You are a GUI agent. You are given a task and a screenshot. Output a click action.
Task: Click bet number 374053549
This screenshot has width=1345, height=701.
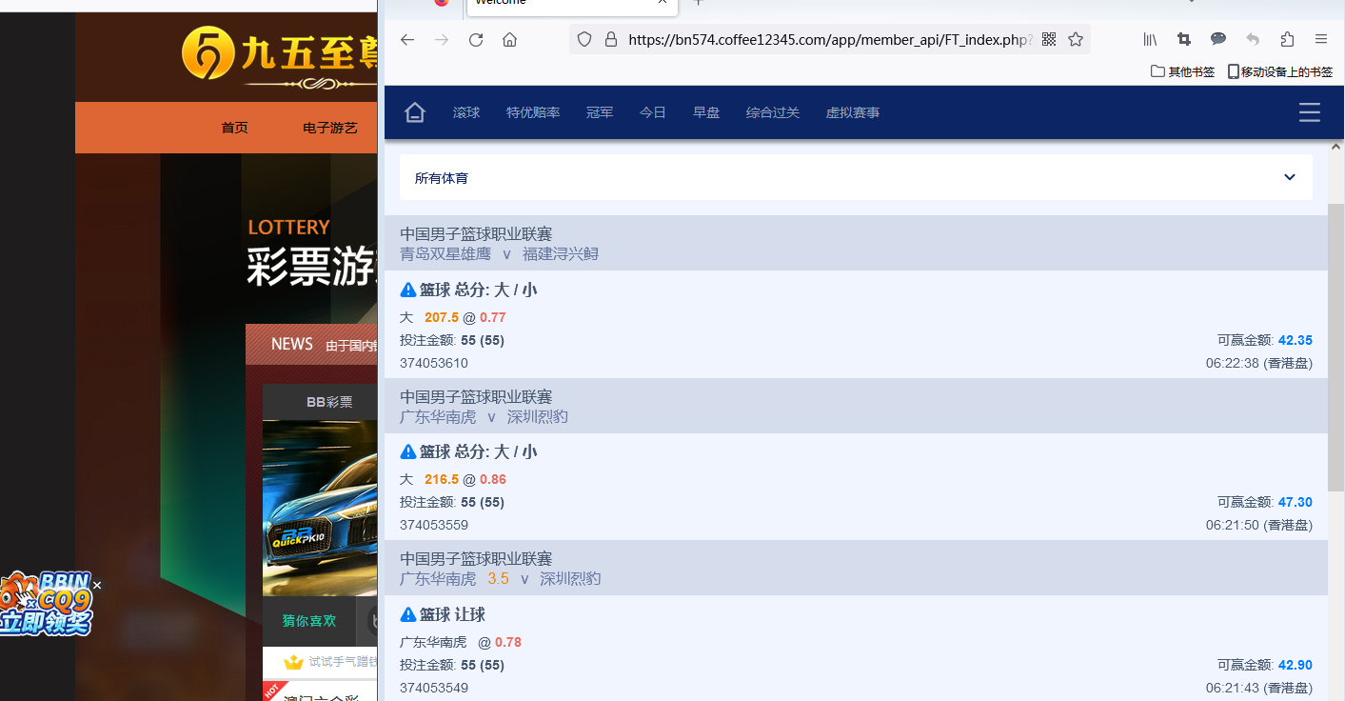(434, 688)
